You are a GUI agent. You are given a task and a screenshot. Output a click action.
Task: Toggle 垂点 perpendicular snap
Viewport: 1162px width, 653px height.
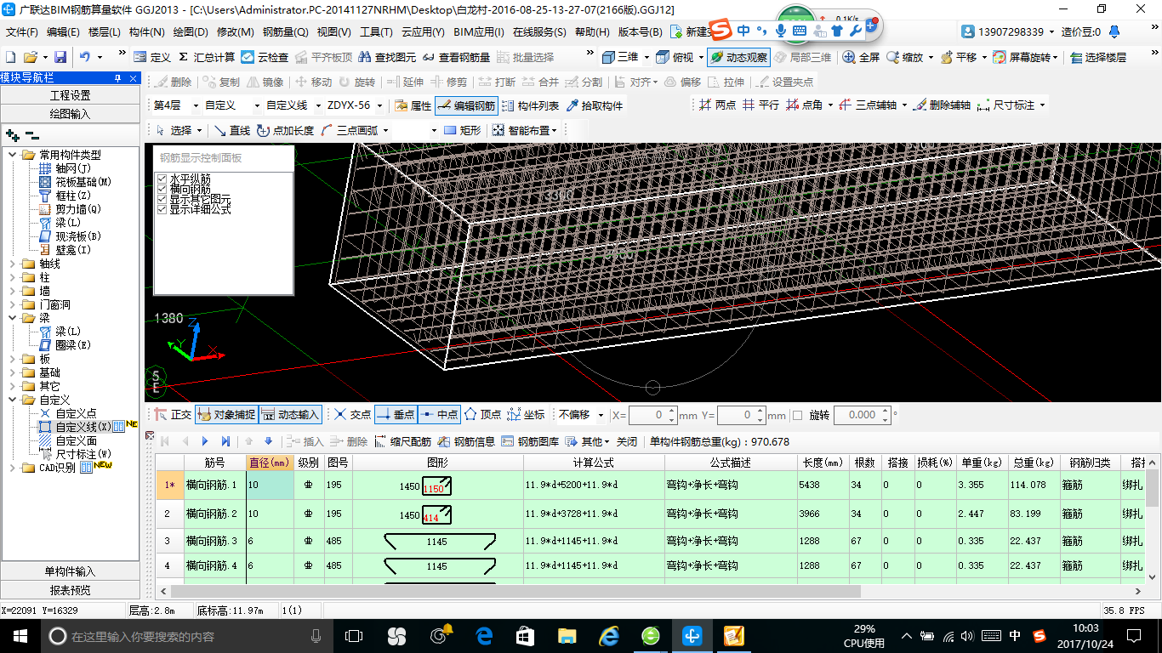(x=396, y=415)
